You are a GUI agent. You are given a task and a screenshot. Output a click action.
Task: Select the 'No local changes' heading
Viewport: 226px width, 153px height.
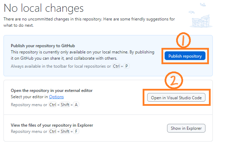pos(44,8)
